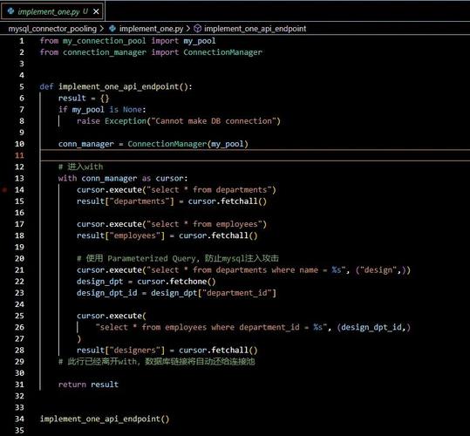470x436 pixels.
Task: Click the Python file icon in the tab
Action: click(10, 11)
